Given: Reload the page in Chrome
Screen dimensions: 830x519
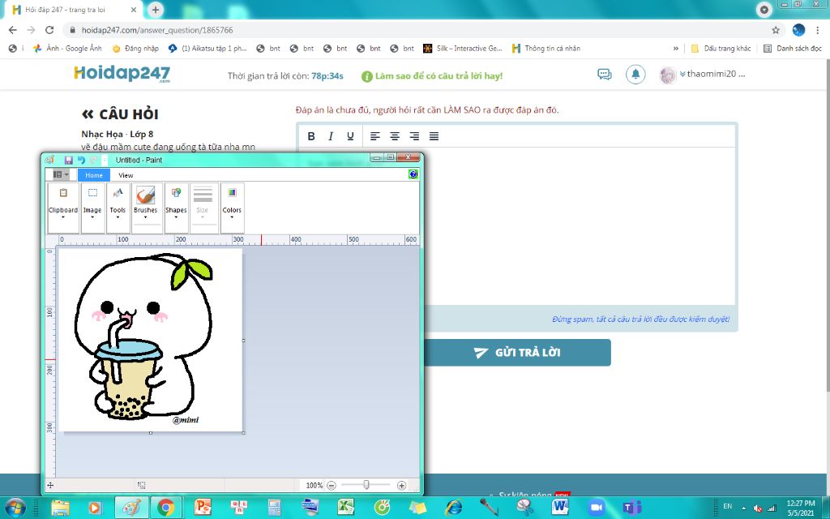Looking at the screenshot, I should click(x=49, y=30).
